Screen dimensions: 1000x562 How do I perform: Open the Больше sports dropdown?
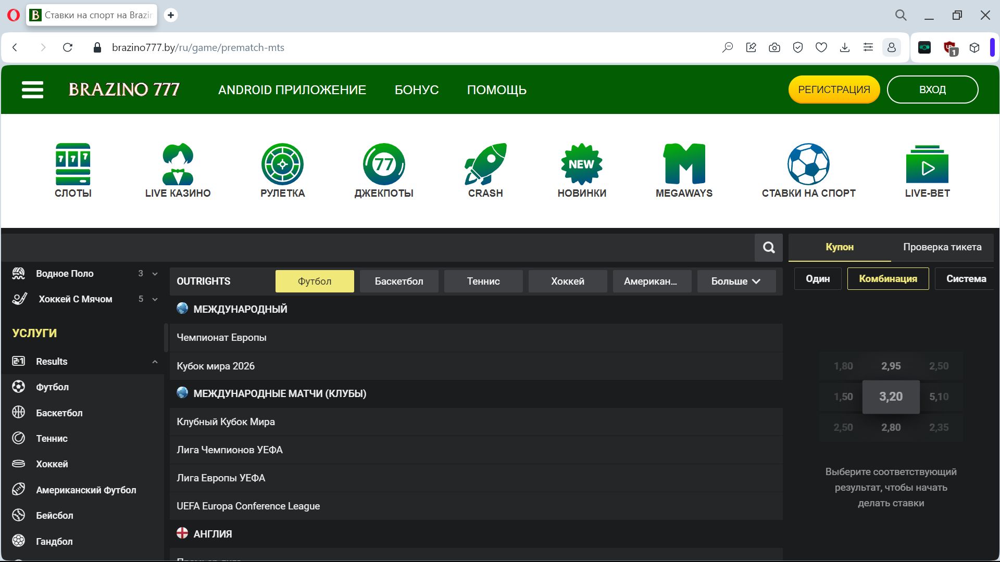736,281
